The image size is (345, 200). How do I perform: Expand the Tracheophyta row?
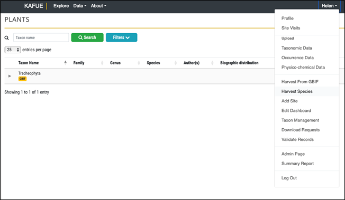coord(10,76)
